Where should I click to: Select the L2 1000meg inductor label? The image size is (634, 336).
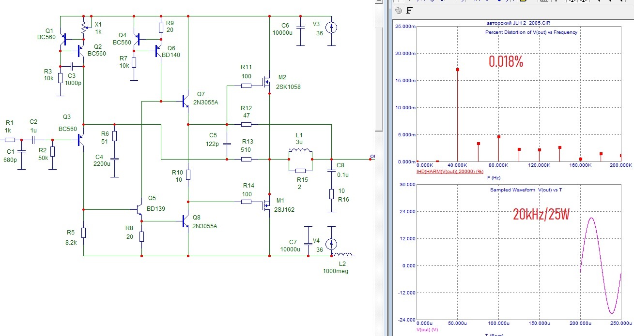pos(335,268)
